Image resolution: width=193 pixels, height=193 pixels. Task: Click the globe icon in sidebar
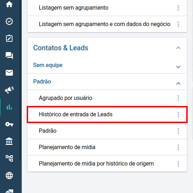click(x=9, y=176)
